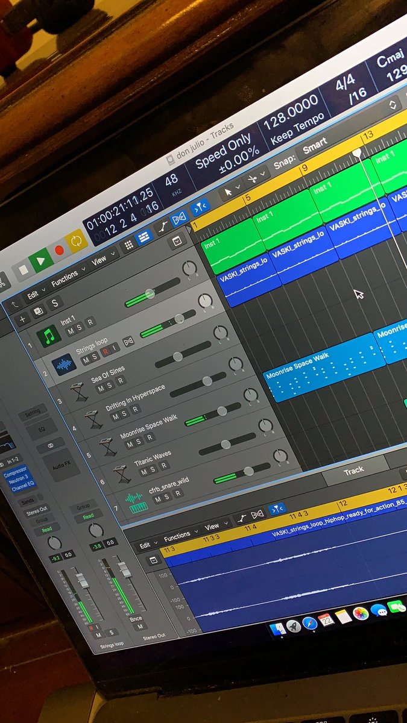This screenshot has height=723, width=407.
Task: Click the Inst 1 track volume slider
Action: click(153, 292)
